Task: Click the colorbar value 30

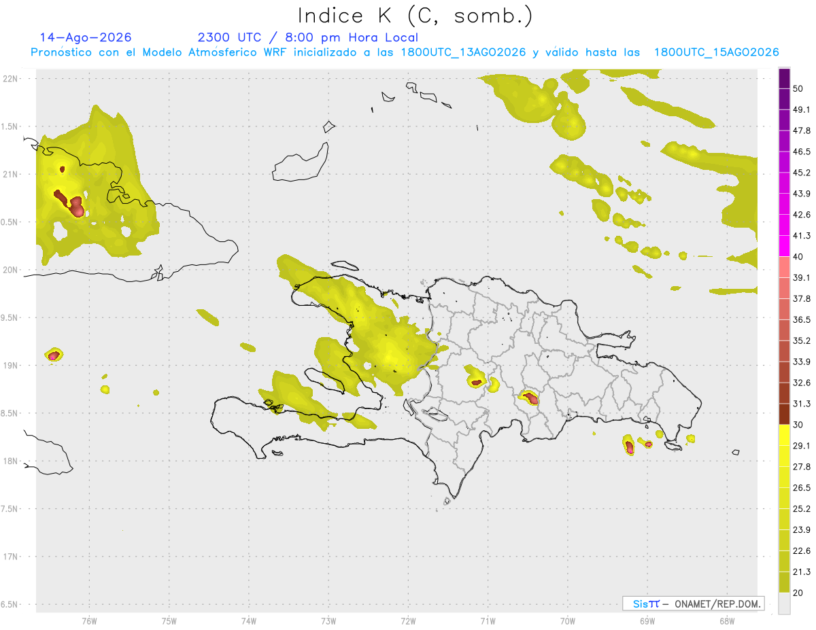Action: coord(799,425)
